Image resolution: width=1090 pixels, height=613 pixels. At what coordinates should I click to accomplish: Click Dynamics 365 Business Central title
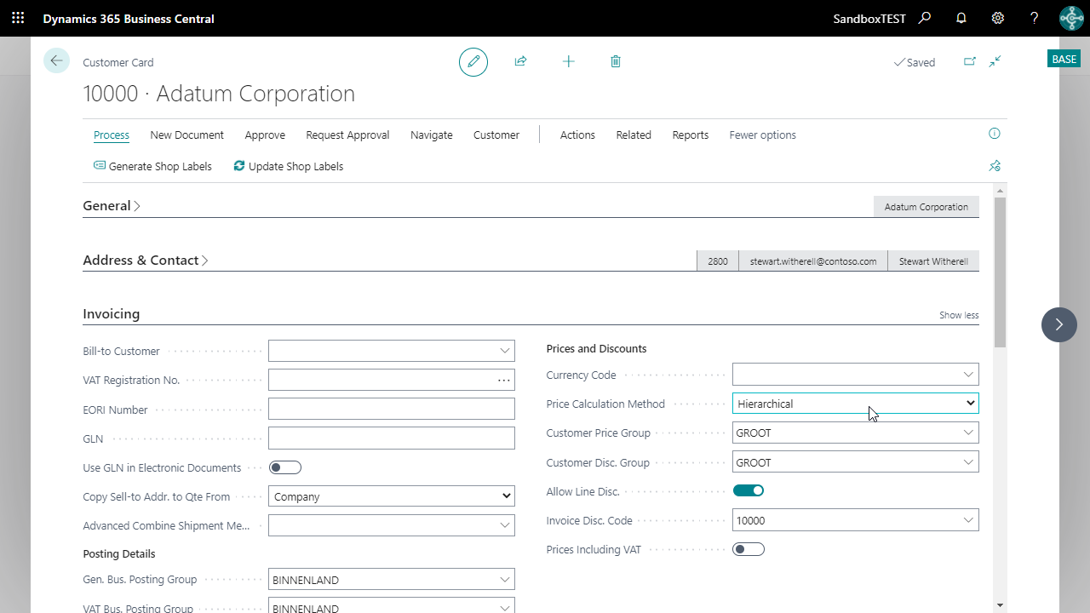129,18
